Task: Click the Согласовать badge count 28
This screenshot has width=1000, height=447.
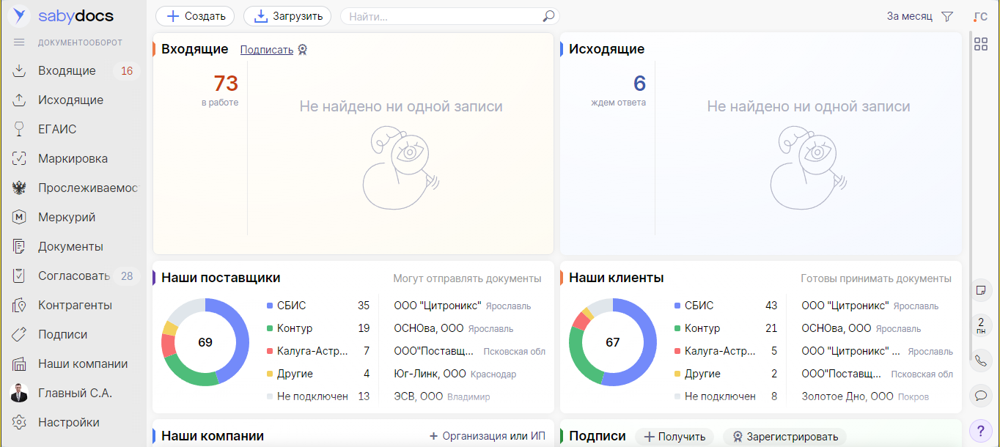Action: pos(127,276)
